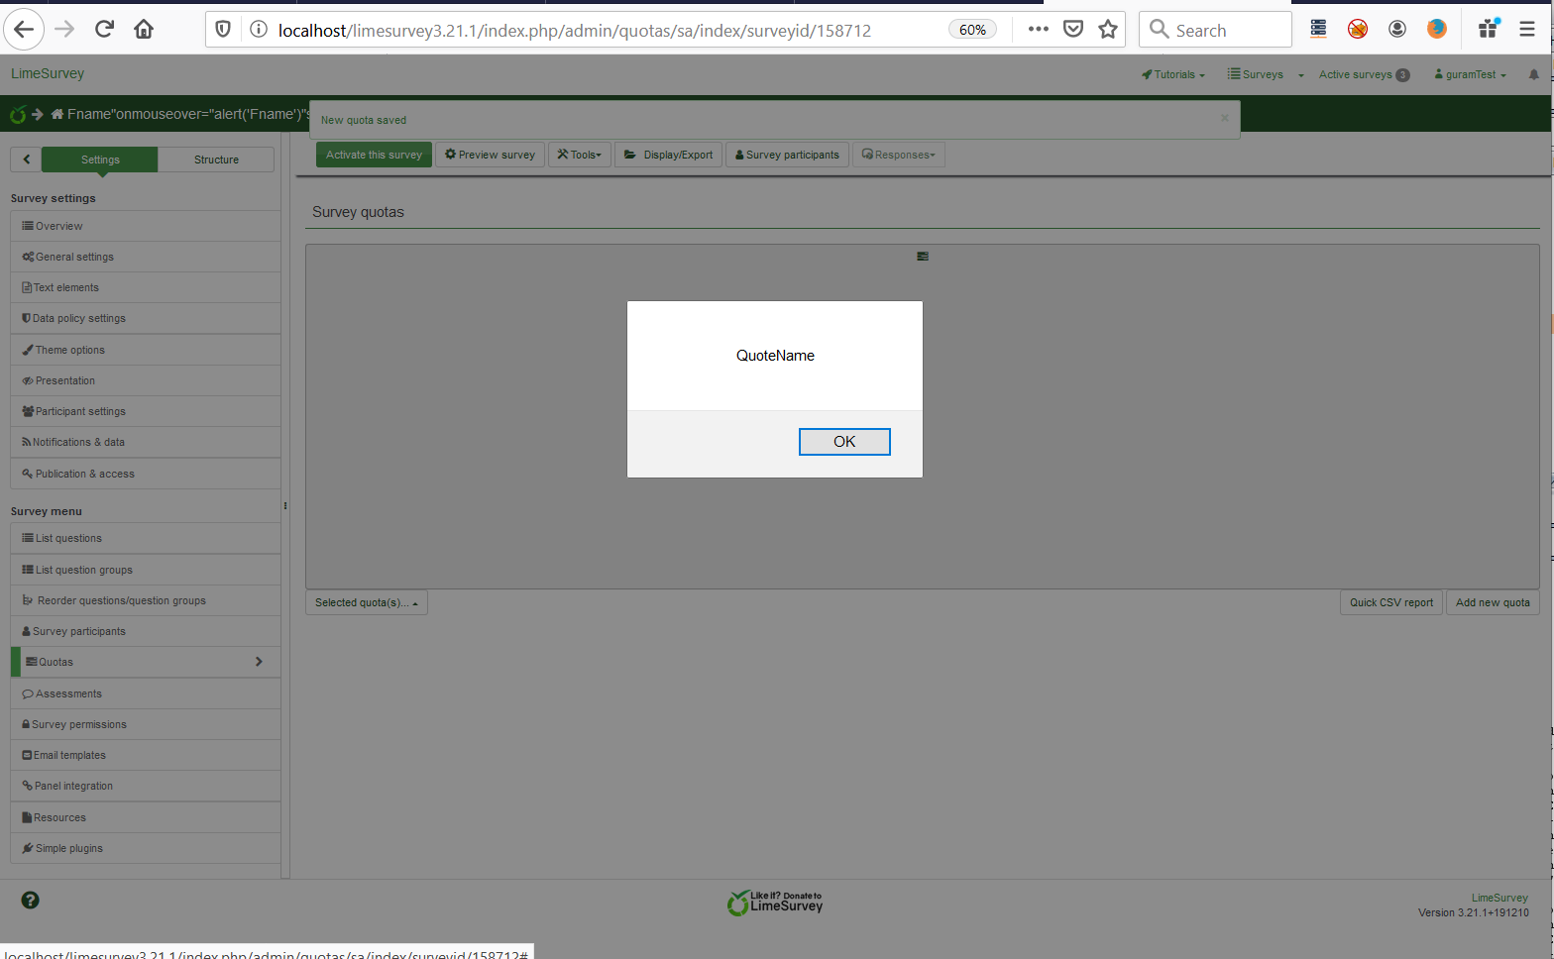The width and height of the screenshot is (1554, 959).
Task: Show site information for localhost
Action: coord(259,30)
